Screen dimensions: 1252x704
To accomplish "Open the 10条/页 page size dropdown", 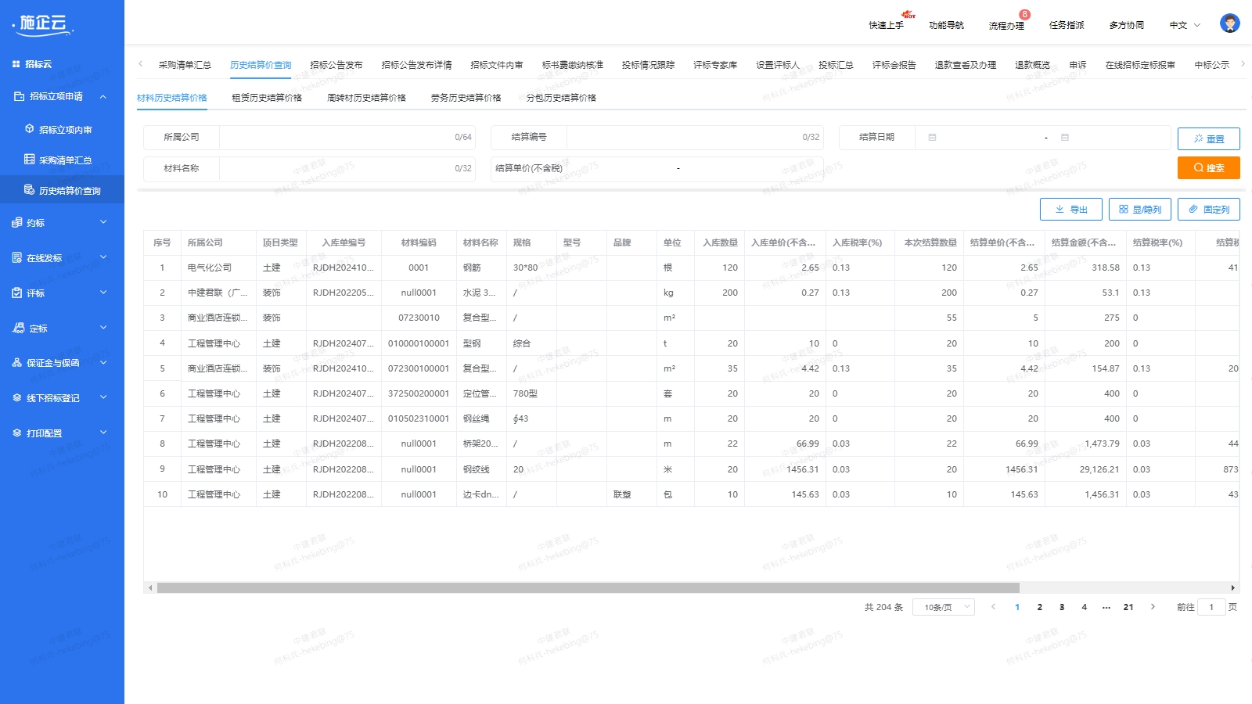I will [x=944, y=606].
